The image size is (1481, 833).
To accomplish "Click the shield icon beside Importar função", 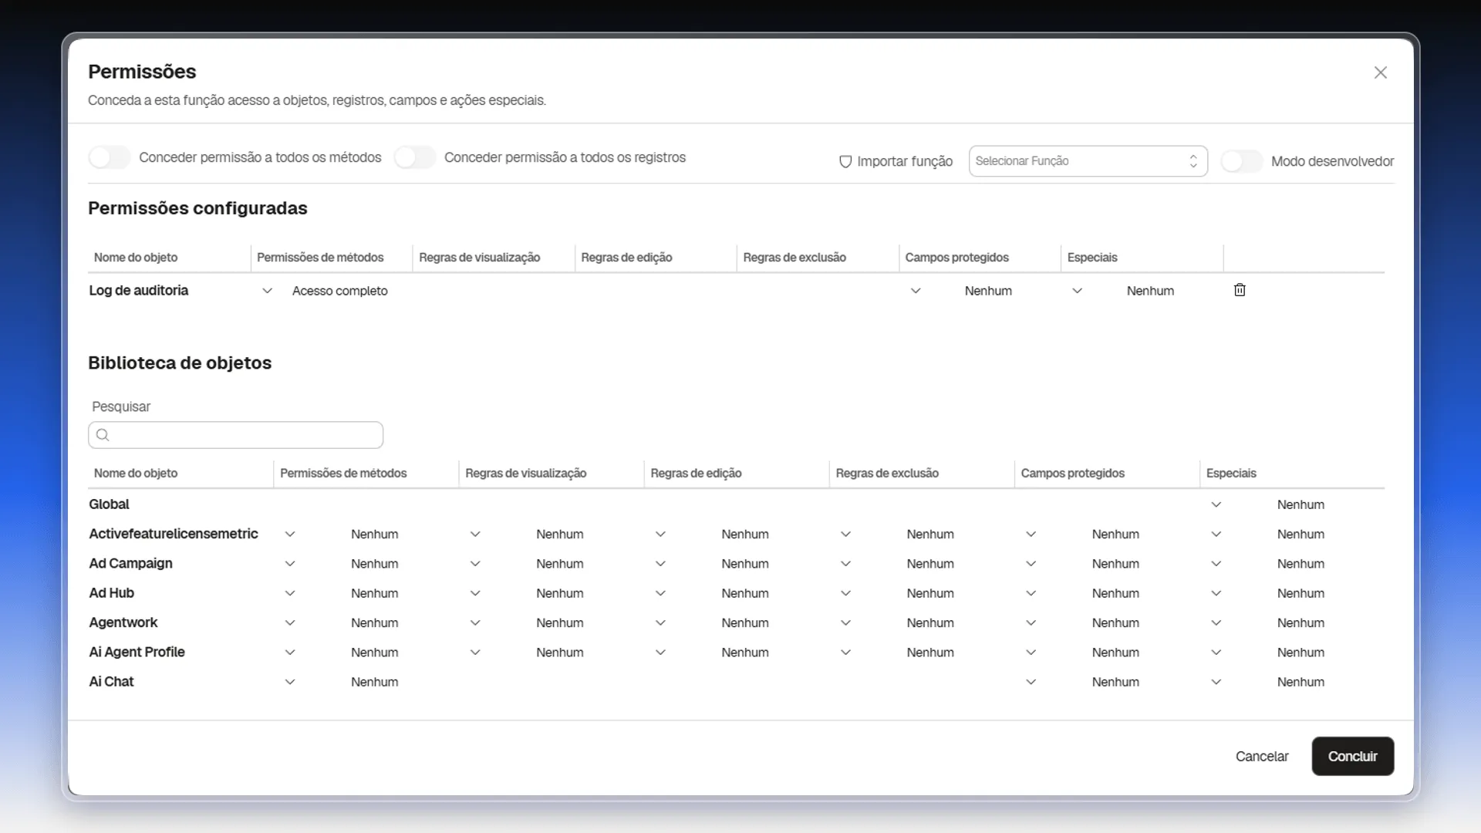I will 845,161.
